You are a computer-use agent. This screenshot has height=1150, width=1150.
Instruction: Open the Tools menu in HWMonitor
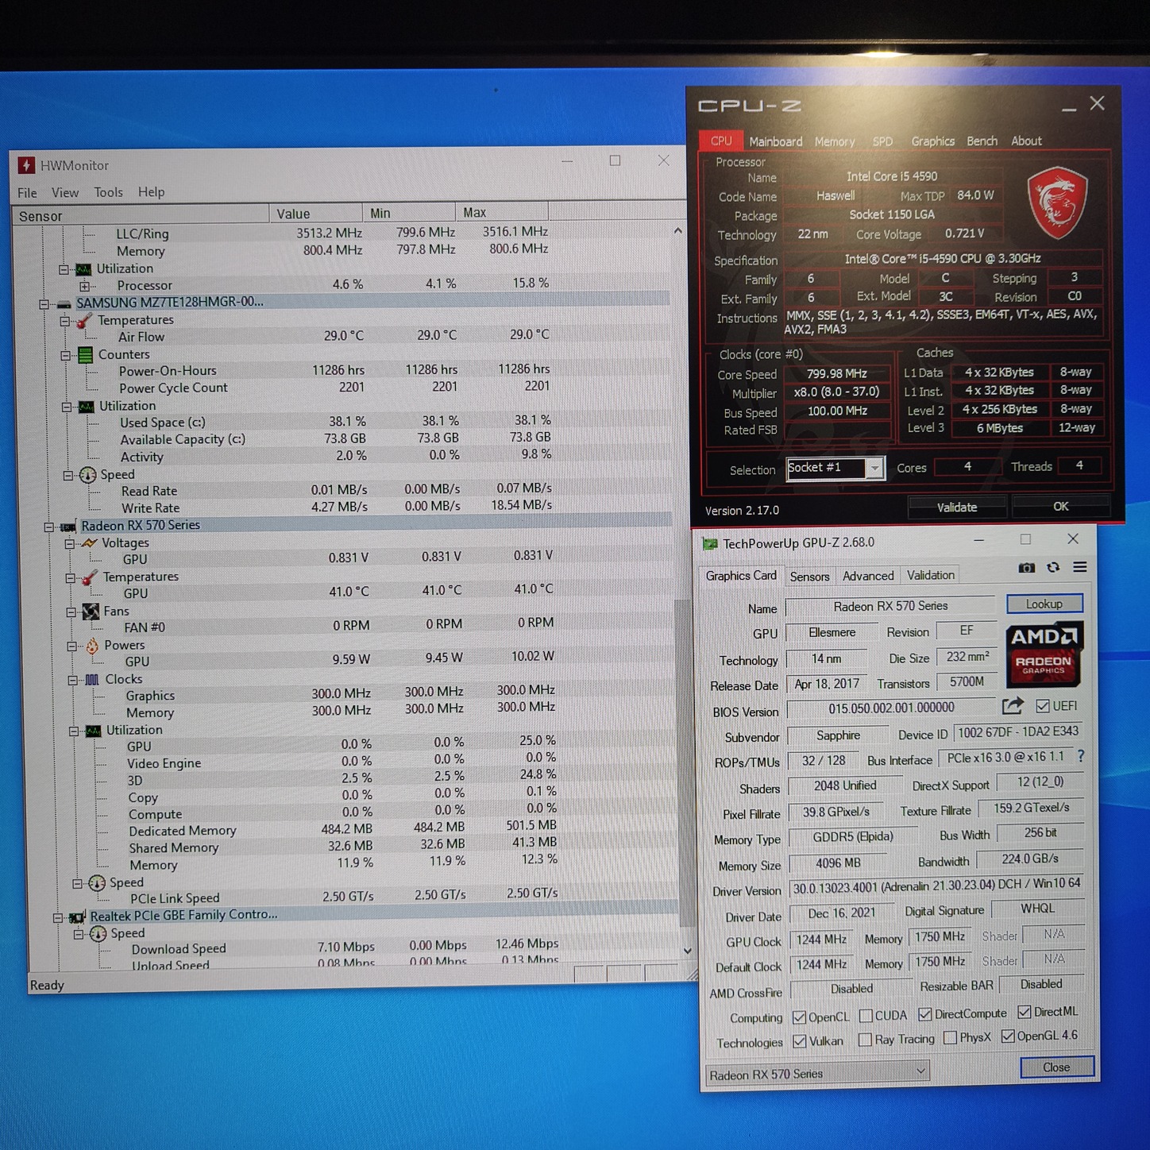click(x=108, y=192)
